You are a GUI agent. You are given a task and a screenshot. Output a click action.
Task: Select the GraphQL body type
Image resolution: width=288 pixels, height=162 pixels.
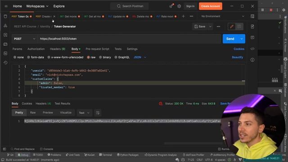tap(122, 57)
